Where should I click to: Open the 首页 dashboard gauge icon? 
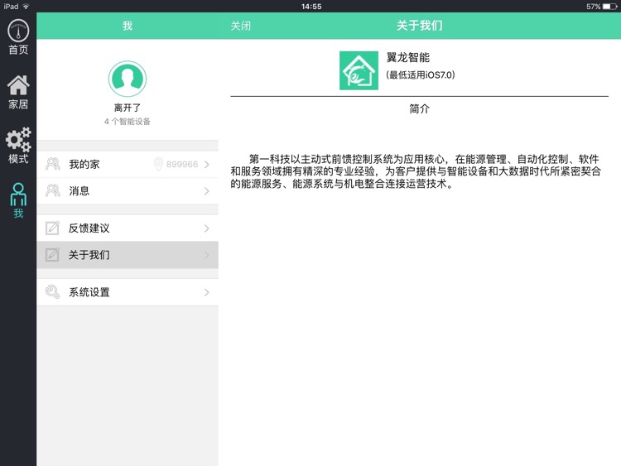pos(18,30)
